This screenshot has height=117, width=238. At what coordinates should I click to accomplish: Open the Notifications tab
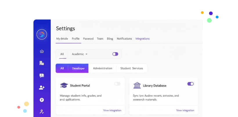click(x=124, y=39)
